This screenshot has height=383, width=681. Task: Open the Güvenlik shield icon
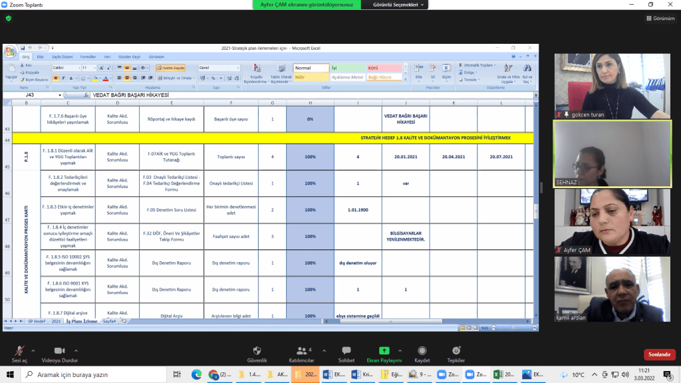tap(257, 350)
